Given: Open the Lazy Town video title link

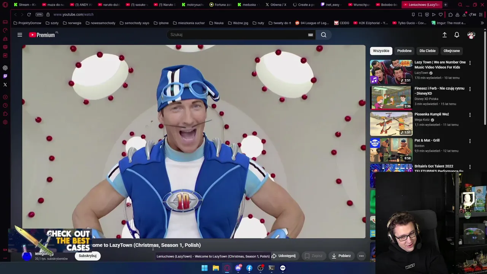Looking at the screenshot, I should point(440,65).
